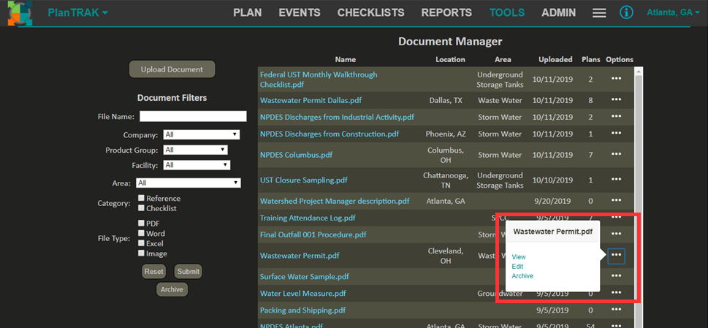
Task: Click the info circle icon
Action: click(x=626, y=12)
